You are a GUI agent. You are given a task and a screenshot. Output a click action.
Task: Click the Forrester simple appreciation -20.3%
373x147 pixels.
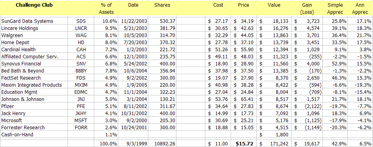(335, 128)
